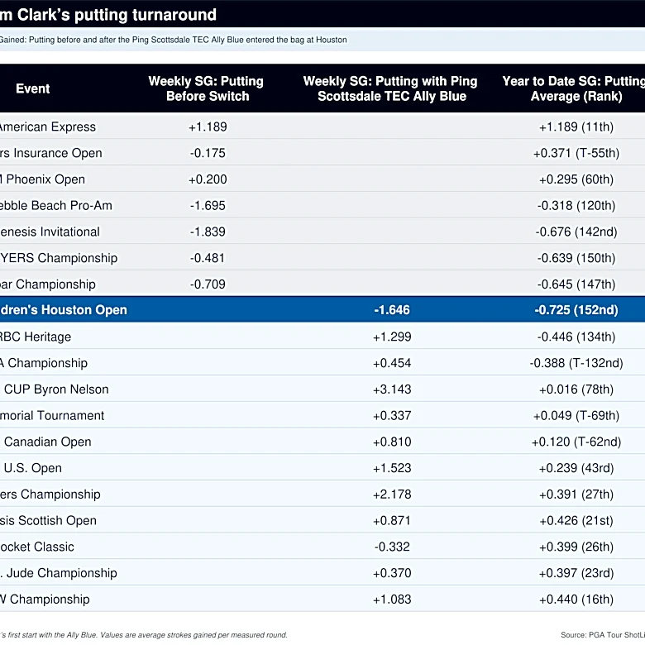The image size is (645, 645).
Task: Select the +0.200 before-switch value
Action: pyautogui.click(x=208, y=179)
